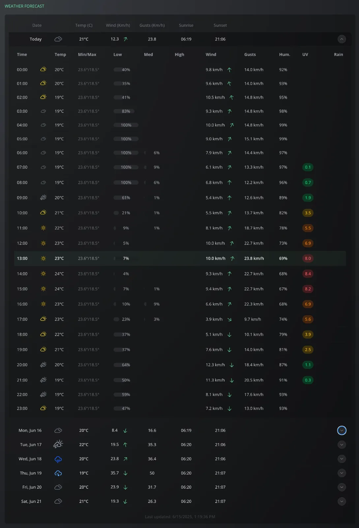The height and width of the screenshot is (528, 359).
Task: Click the Temp column header in hourly table
Action: point(60,54)
